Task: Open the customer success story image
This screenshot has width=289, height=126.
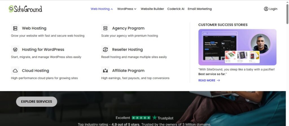Action: (237, 47)
